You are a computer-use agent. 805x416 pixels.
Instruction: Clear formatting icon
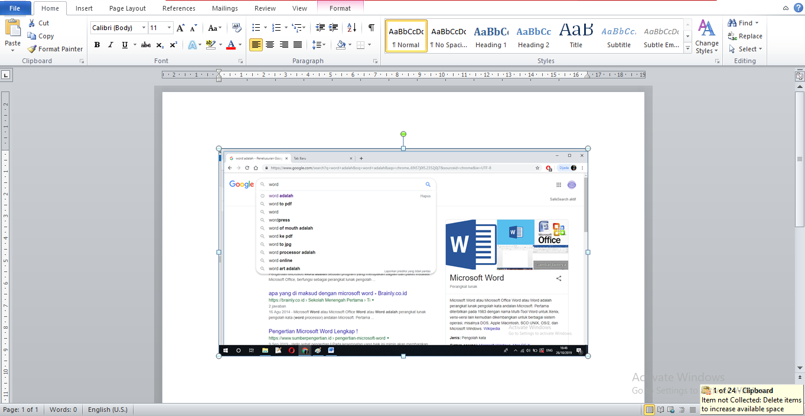point(237,28)
